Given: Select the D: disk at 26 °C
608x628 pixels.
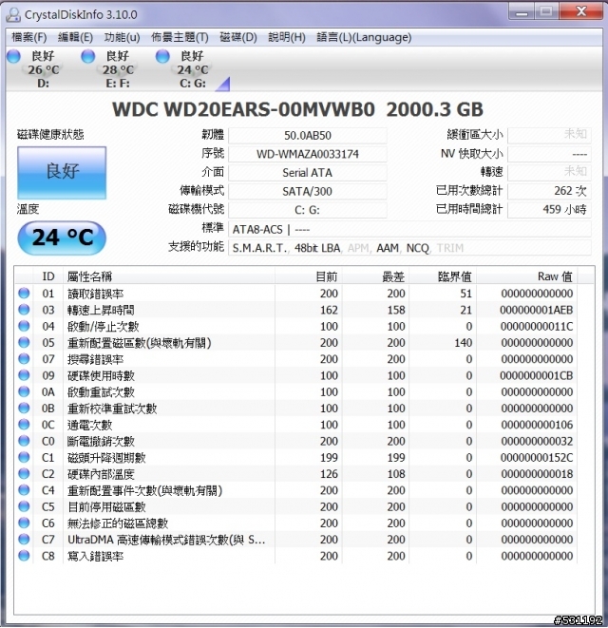Looking at the screenshot, I should coord(43,69).
